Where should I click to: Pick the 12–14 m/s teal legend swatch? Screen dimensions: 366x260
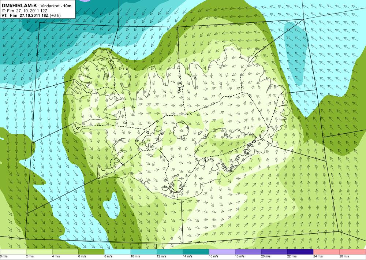pyautogui.click(x=170, y=252)
